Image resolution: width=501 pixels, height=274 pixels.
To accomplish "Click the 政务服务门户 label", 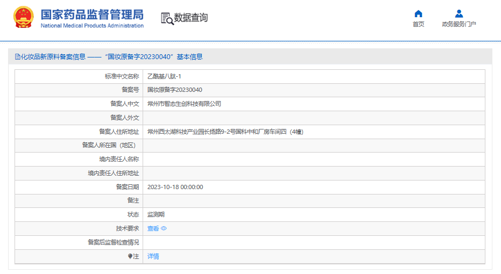I will pyautogui.click(x=459, y=24).
